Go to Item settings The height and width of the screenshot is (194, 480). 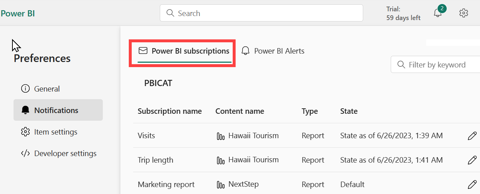click(x=55, y=132)
